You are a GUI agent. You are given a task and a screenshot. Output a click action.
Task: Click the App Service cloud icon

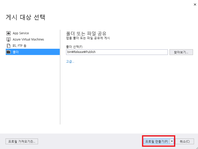click(x=8, y=33)
